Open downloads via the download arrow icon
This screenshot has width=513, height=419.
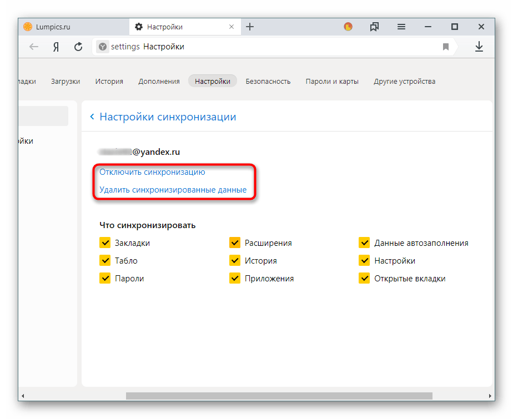pyautogui.click(x=479, y=47)
